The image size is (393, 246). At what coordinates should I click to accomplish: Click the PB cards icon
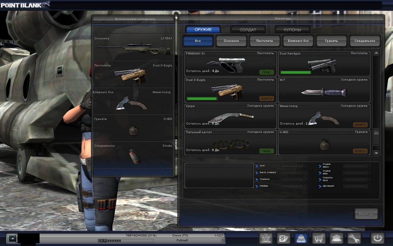[x=283, y=238]
